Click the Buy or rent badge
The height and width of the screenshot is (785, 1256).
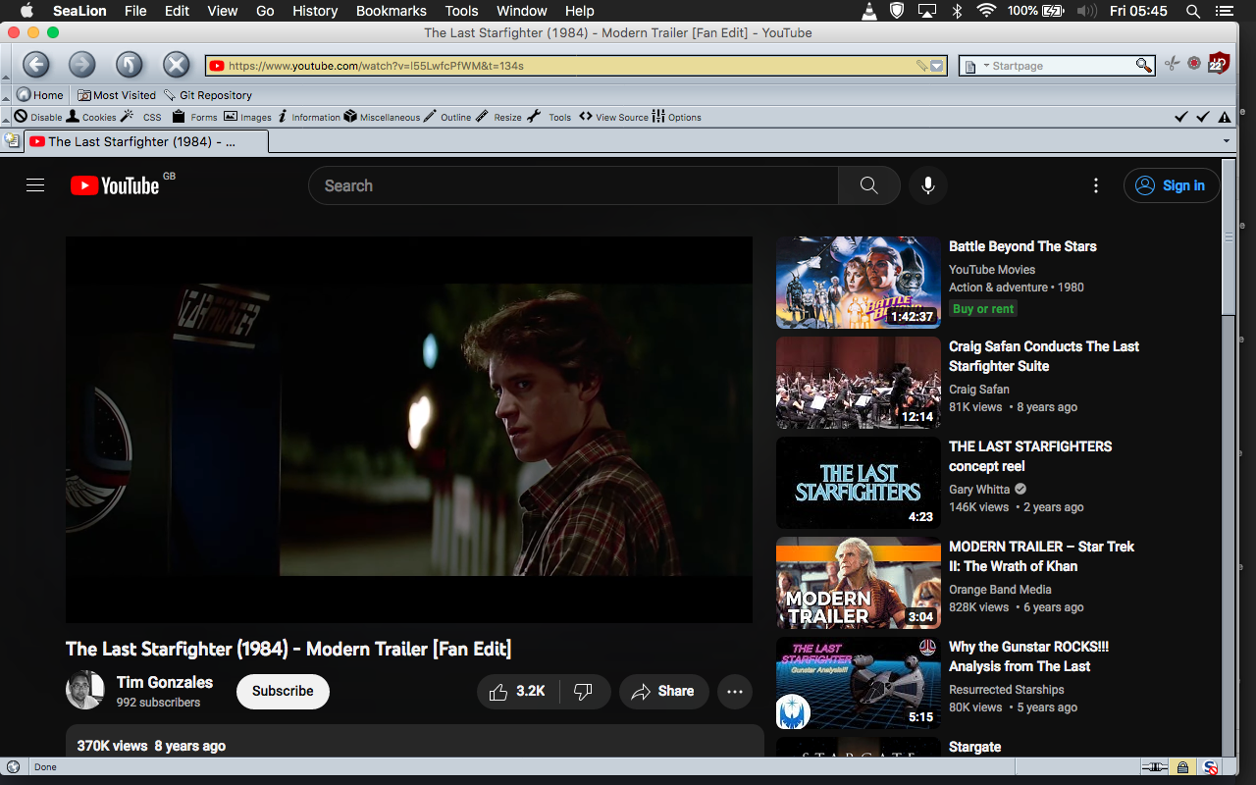(983, 308)
